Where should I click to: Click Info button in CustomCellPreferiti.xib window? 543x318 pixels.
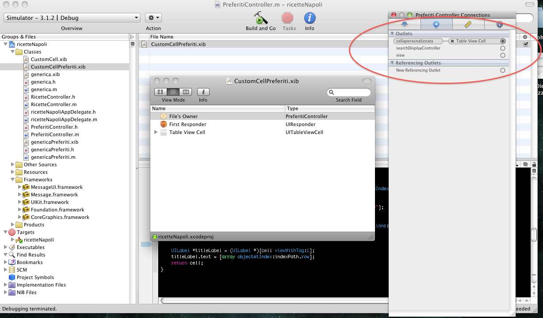(203, 92)
